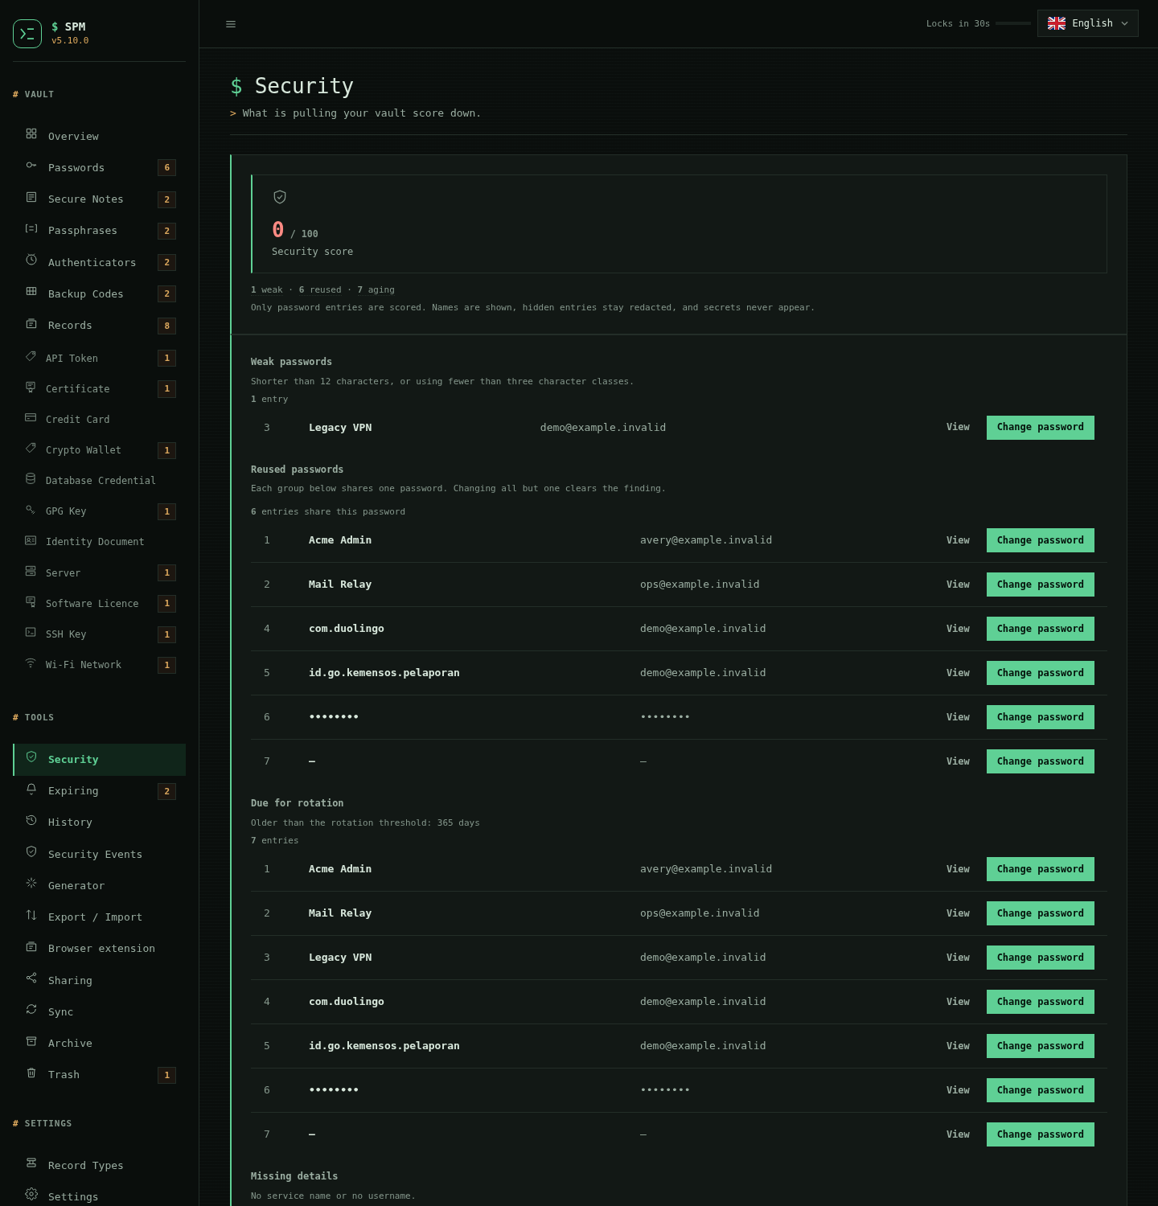Select the Crypto Wallet record type
The image size is (1158, 1206).
point(100,450)
